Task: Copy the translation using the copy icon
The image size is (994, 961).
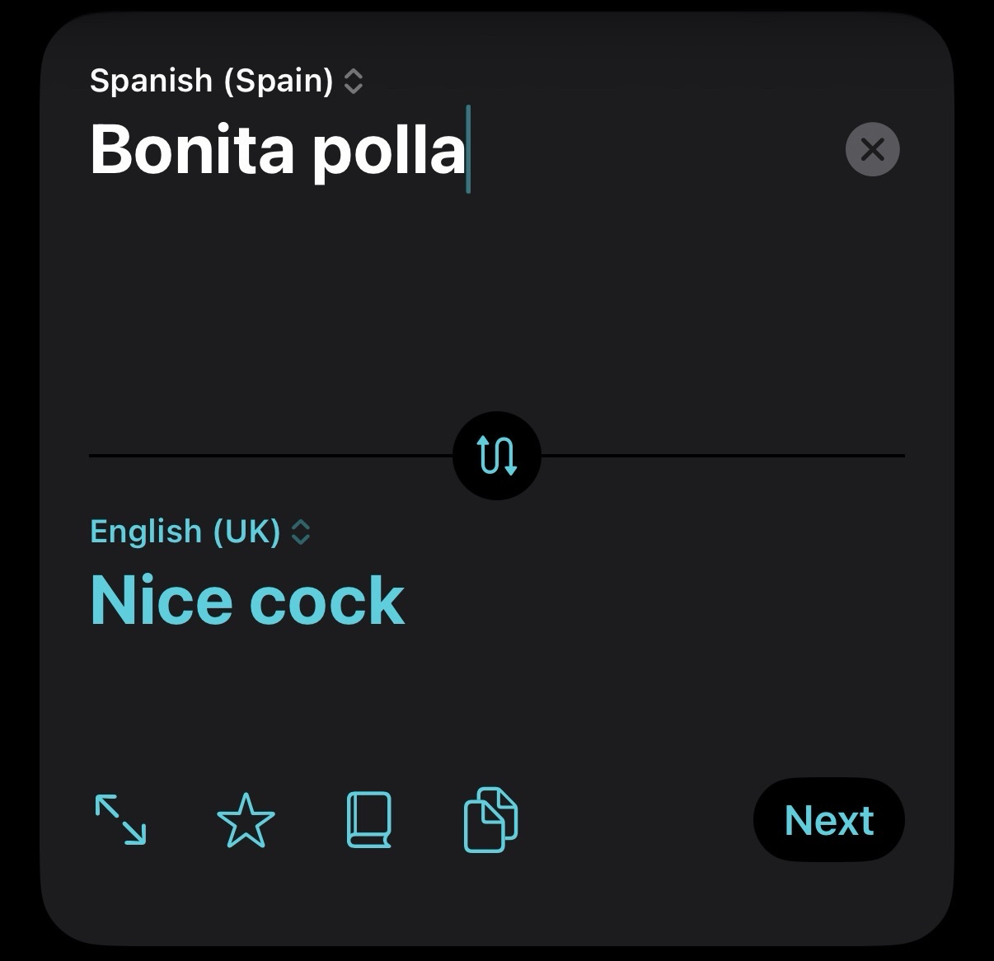Action: [x=491, y=820]
